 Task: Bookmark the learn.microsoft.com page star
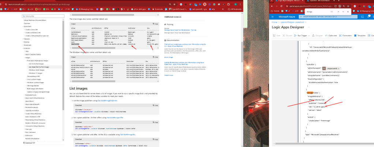tap(174, 4)
